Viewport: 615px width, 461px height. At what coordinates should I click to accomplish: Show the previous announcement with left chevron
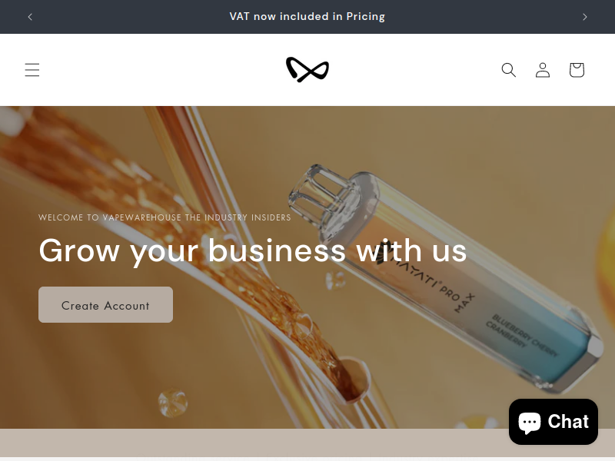pyautogui.click(x=30, y=17)
